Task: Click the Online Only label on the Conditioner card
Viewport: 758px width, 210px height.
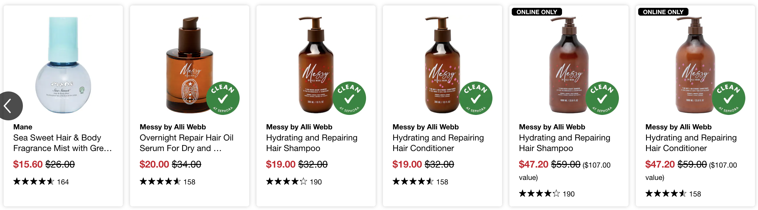Action: point(663,12)
